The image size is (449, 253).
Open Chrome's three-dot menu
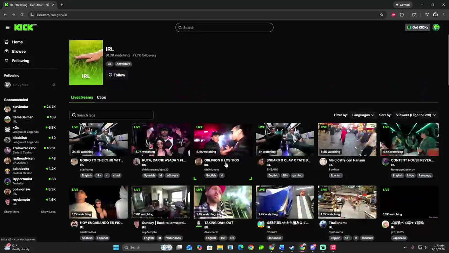click(x=444, y=15)
